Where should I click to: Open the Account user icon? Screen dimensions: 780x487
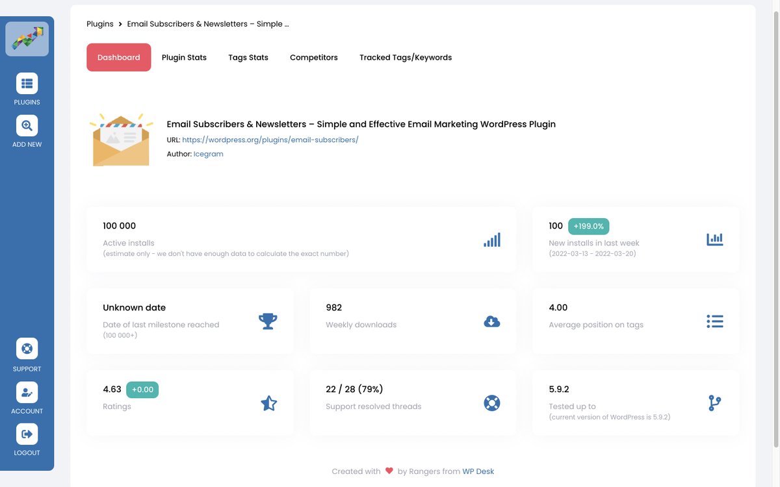tap(27, 392)
